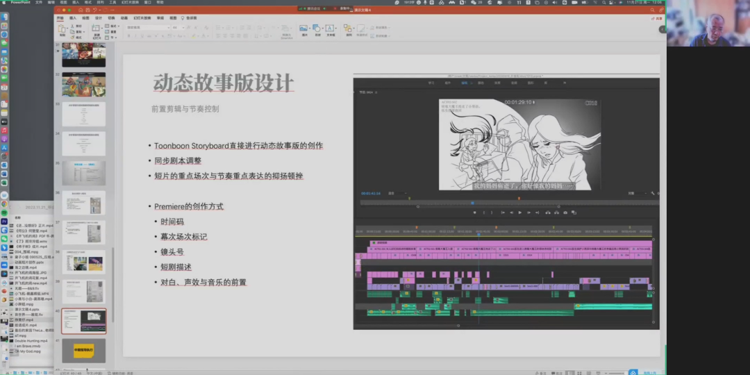Click the Cut icon in the clipboard group
Screen dimensions: 750x375
73,26
